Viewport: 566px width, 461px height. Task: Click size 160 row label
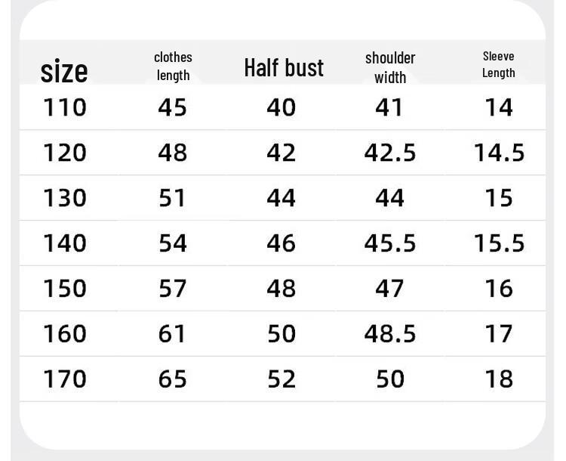65,334
